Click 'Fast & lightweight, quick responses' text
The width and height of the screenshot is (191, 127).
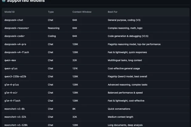127,52
